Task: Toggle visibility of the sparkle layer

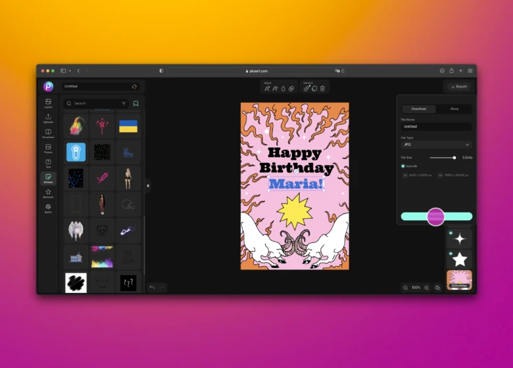Action: 451,233
